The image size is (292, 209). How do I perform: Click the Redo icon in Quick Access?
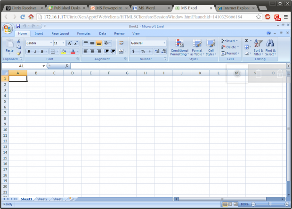(x=33, y=26)
